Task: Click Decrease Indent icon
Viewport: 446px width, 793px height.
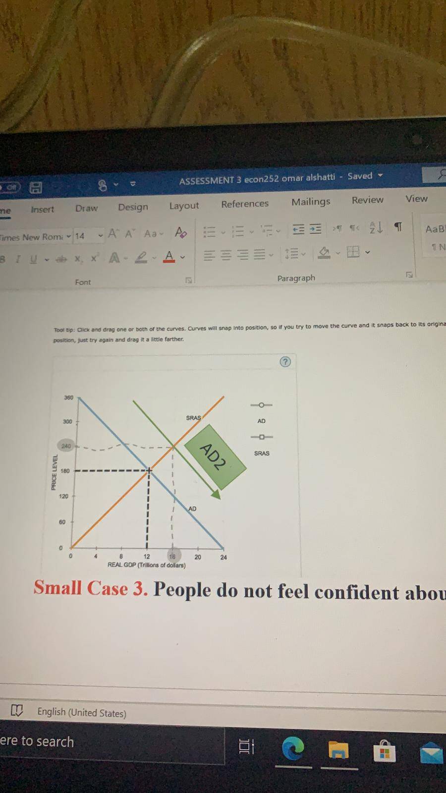Action: click(298, 229)
